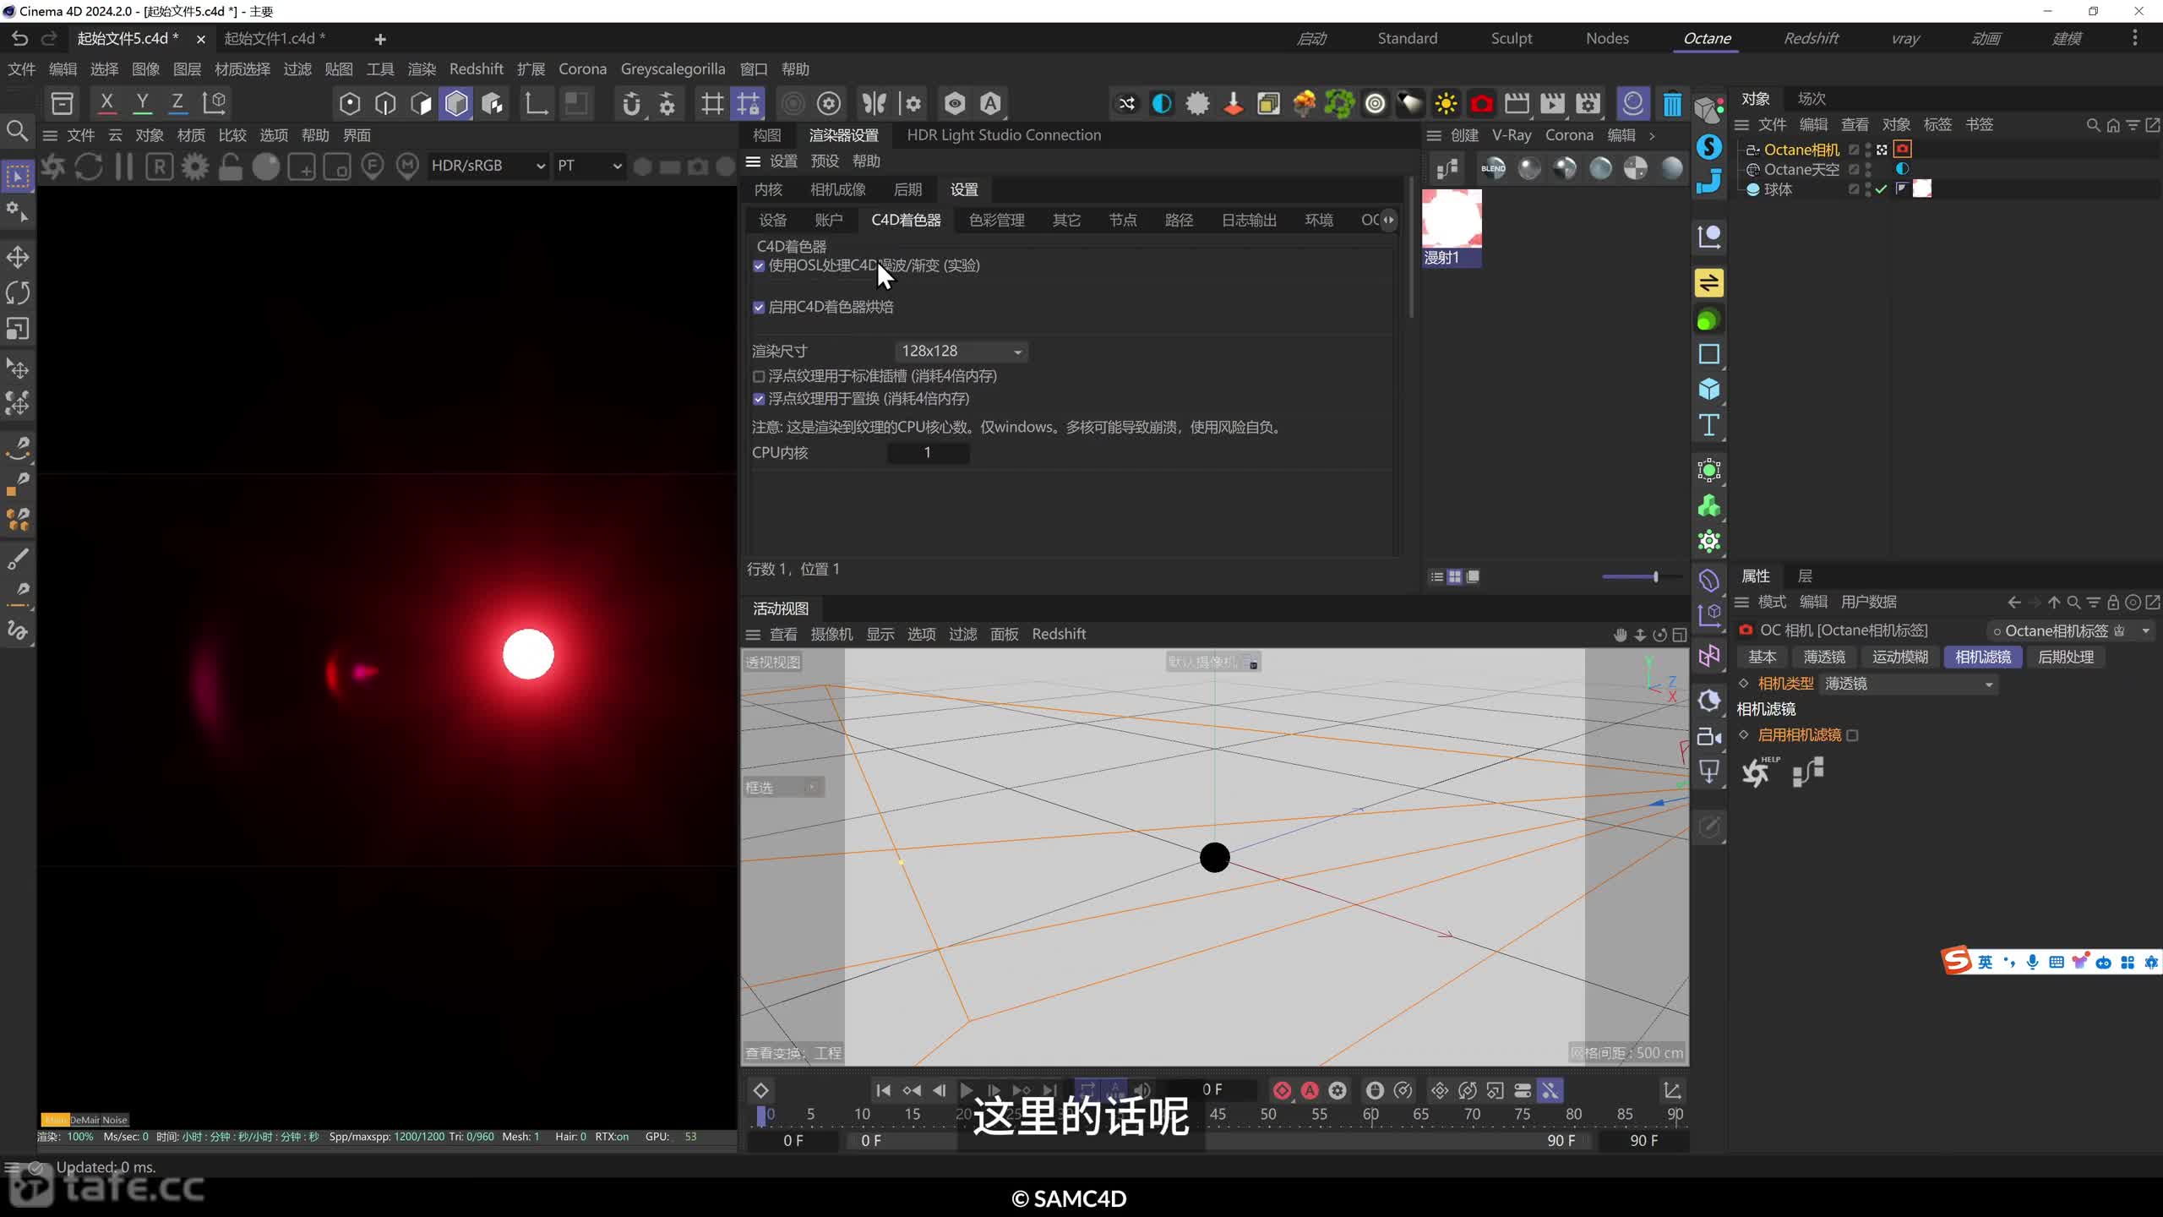Switch to 起始文件1.c4d document tab
Viewport: 2163px width, 1217px height.
coord(275,39)
